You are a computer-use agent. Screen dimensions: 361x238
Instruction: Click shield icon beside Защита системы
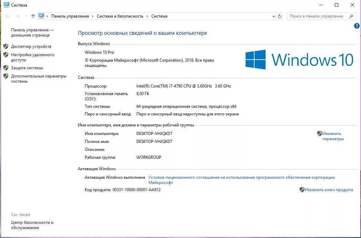tap(6, 68)
